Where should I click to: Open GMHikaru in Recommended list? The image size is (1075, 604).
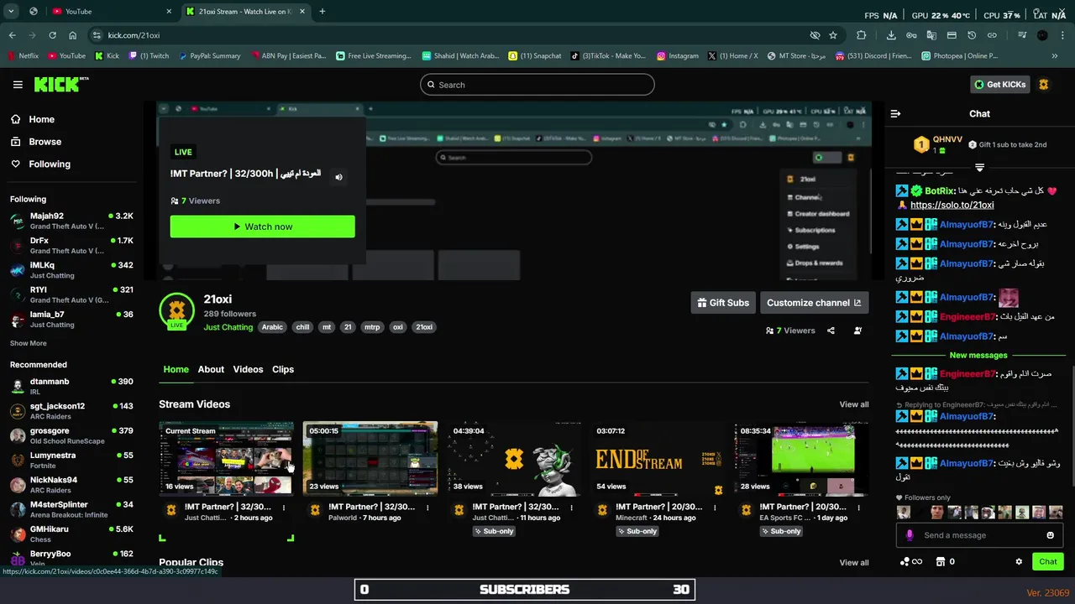[x=71, y=534]
